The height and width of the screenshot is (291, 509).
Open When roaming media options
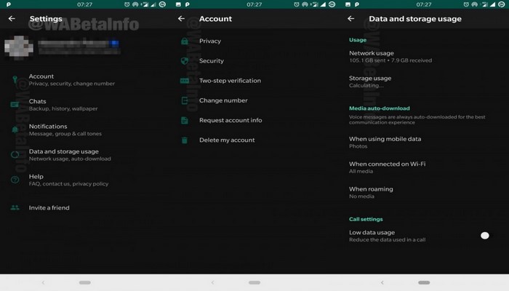click(x=371, y=192)
